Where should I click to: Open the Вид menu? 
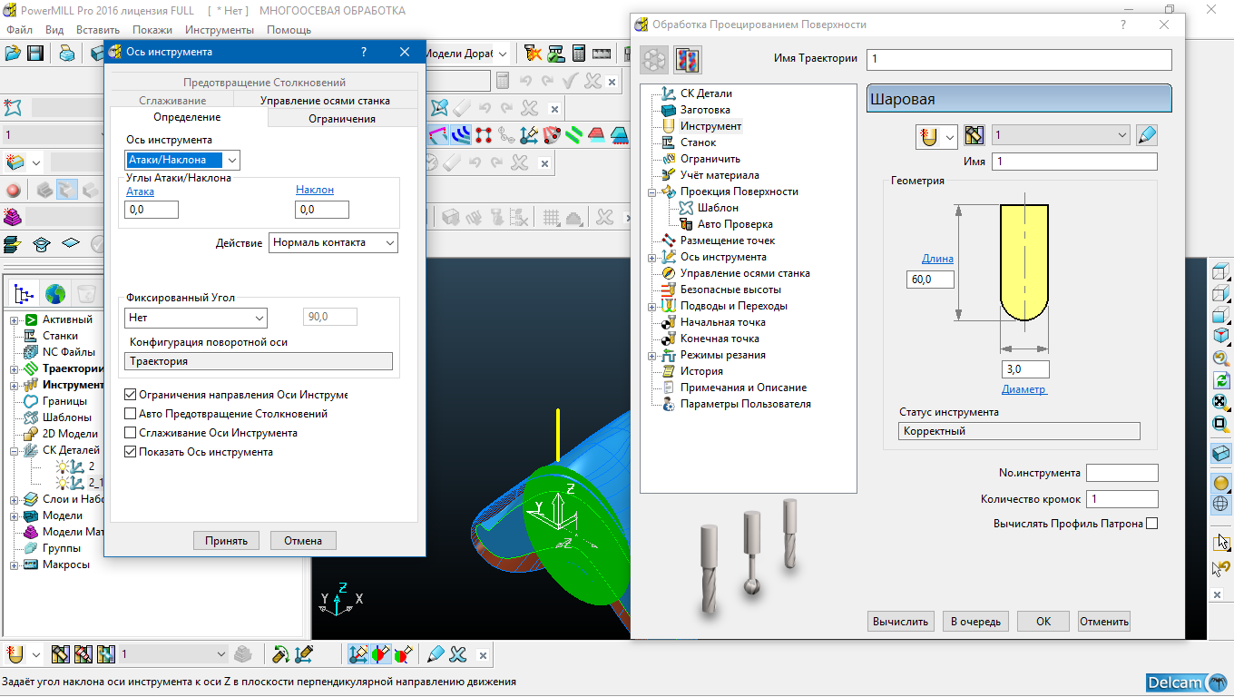[54, 30]
